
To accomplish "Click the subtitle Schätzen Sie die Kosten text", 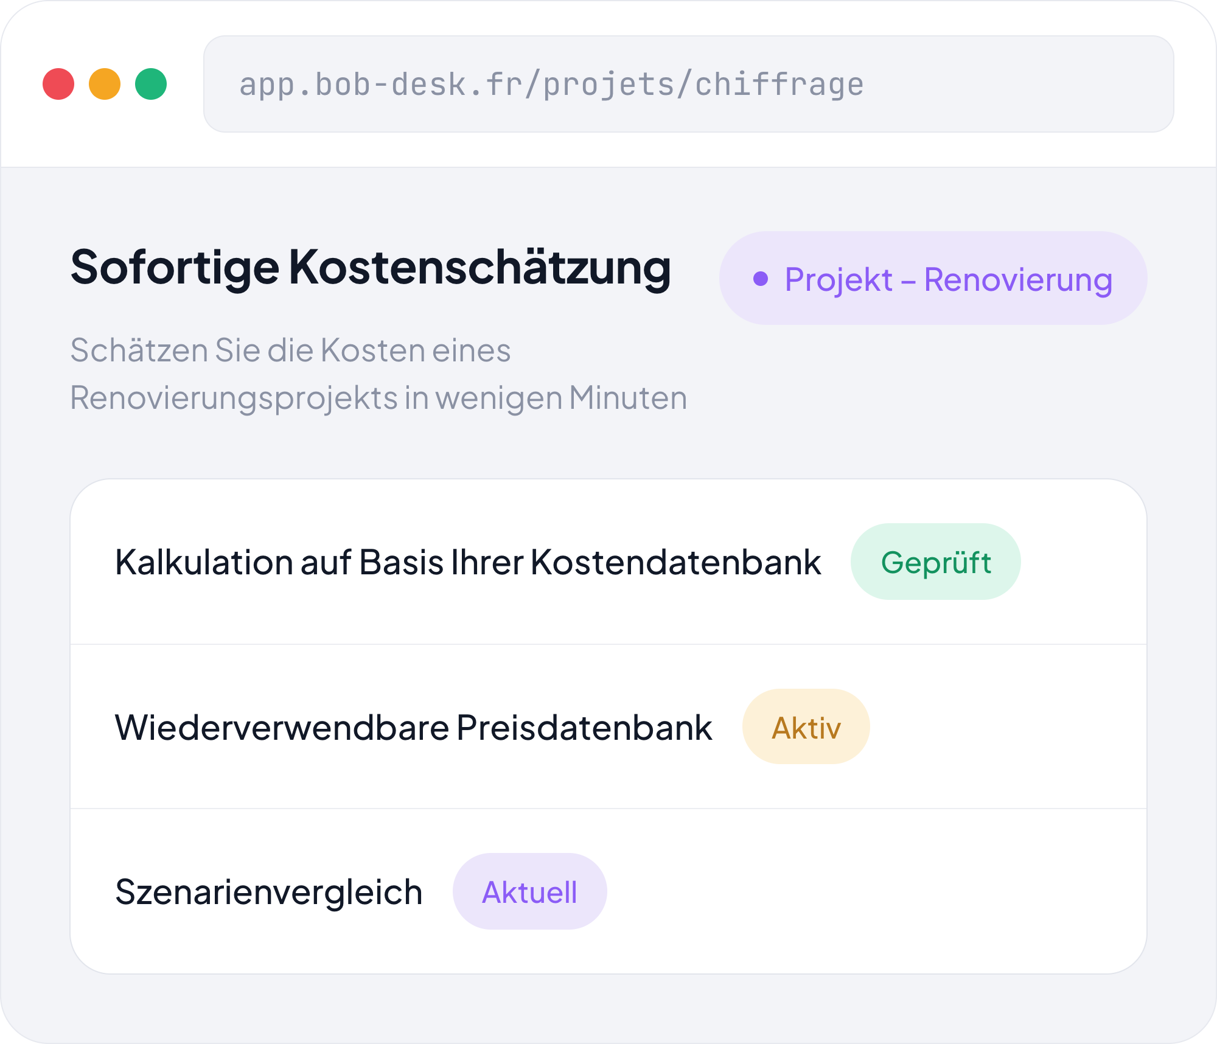I will 378,374.
